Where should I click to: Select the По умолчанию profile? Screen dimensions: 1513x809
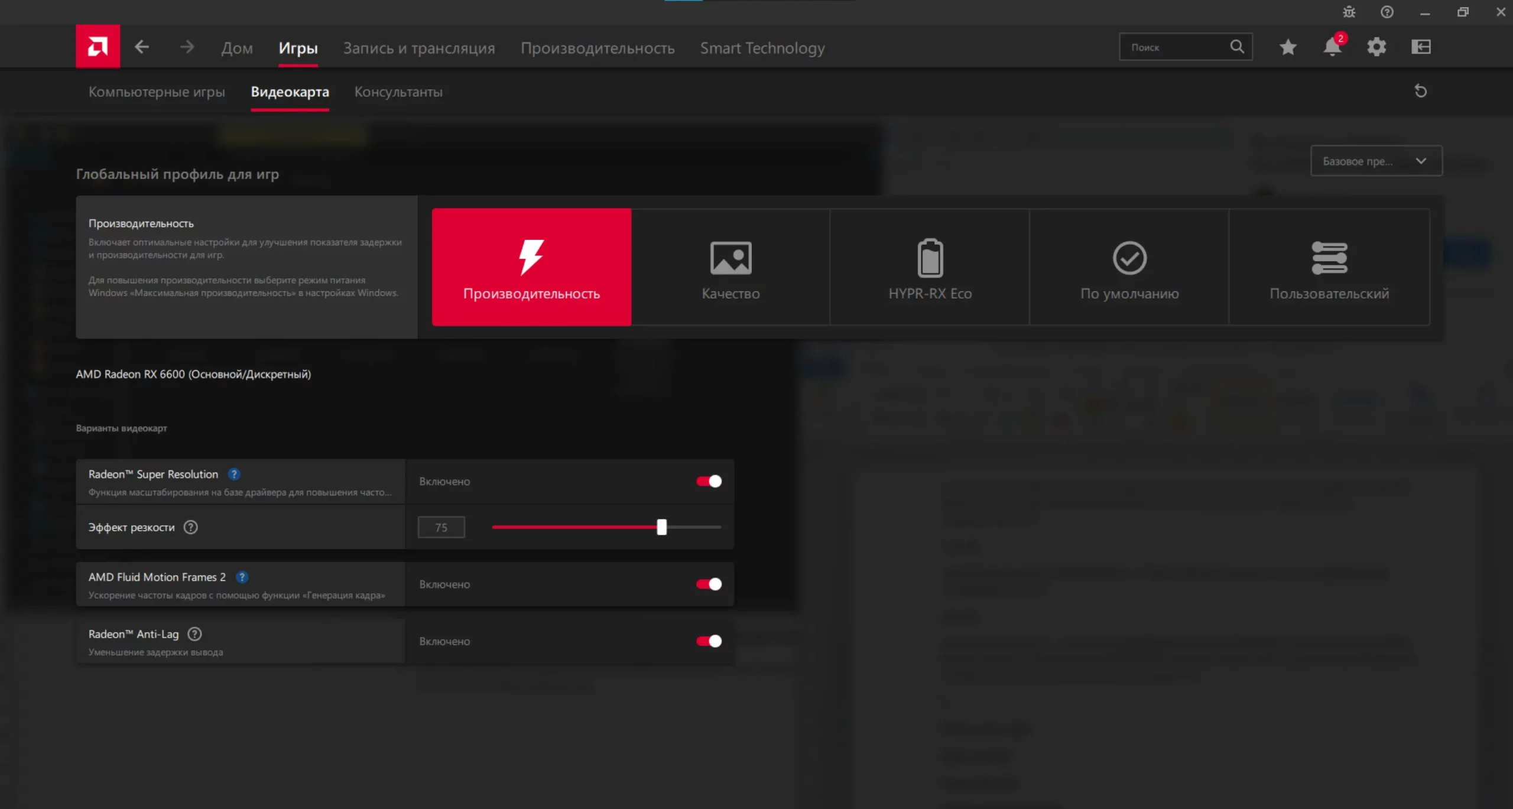(x=1129, y=267)
